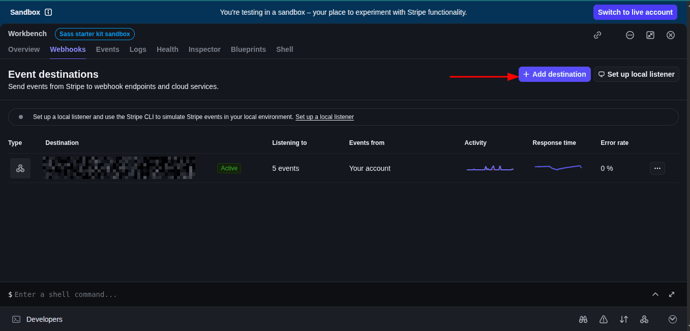Collapse the Workbench panel size icon
This screenshot has width=690, height=331.
point(650,35)
